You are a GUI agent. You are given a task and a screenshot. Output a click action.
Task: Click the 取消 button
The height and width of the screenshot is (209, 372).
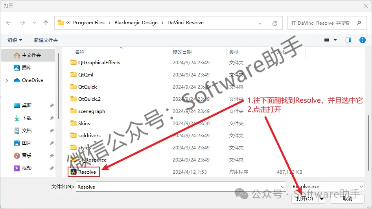coord(348,198)
